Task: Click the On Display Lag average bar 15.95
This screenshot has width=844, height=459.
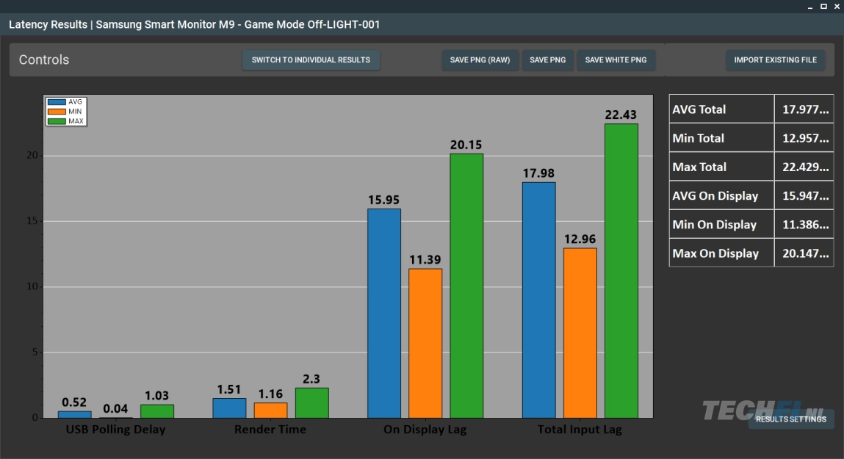Action: pyautogui.click(x=384, y=313)
